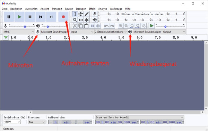Open the Erzeugen menu
208x131 pixels.
[x=81, y=9]
